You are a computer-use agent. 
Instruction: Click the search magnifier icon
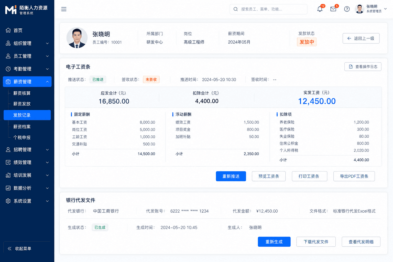[x=235, y=9]
